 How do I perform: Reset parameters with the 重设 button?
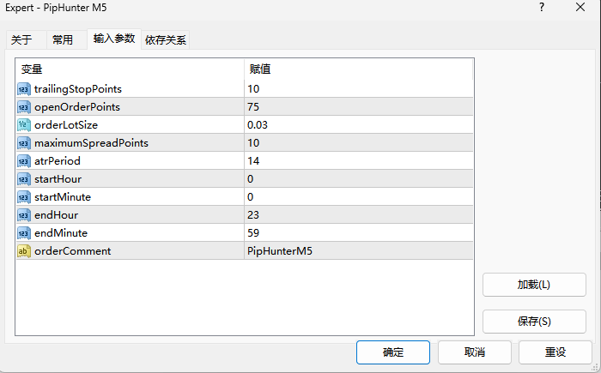pos(555,352)
